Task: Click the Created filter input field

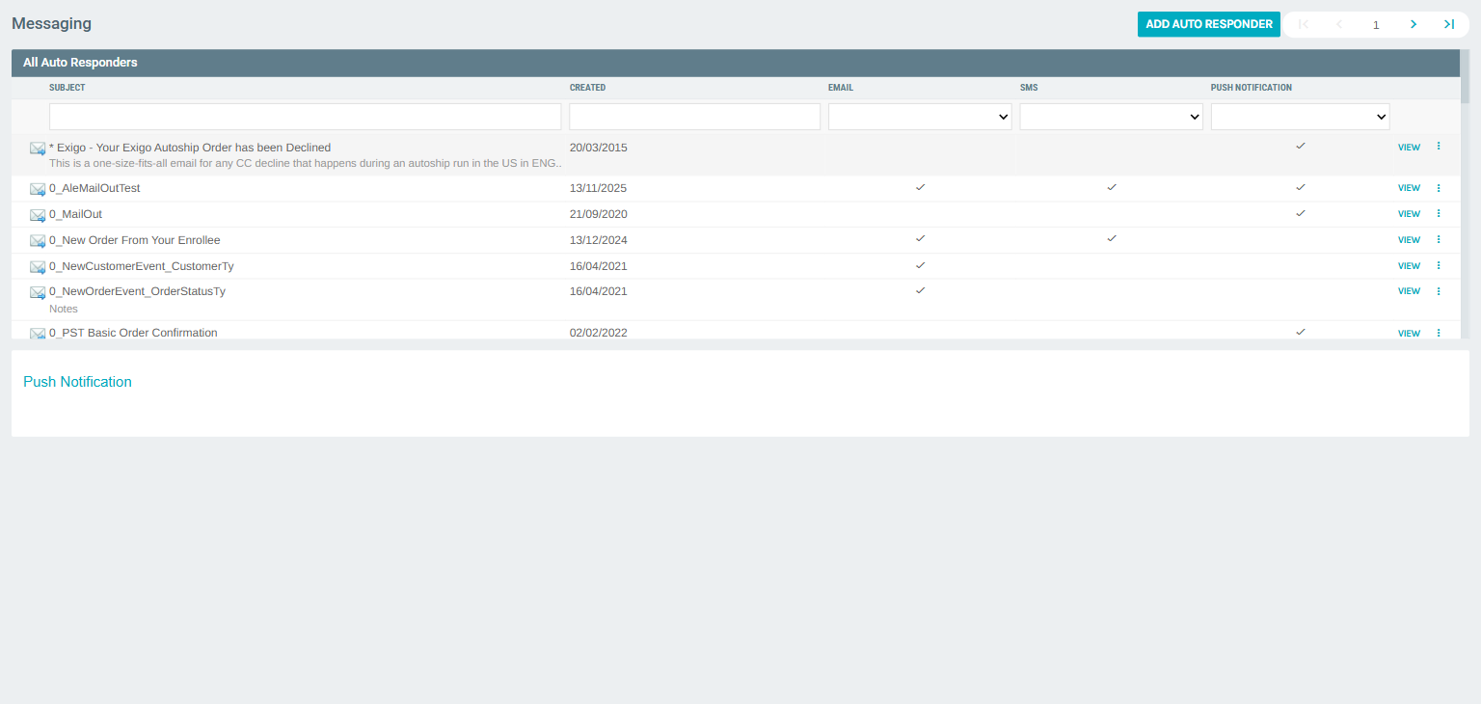Action: [694, 117]
